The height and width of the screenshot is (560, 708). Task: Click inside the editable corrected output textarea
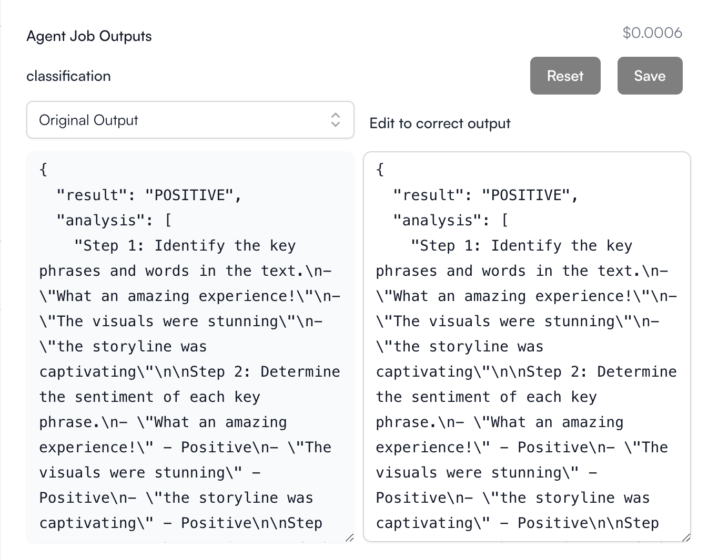click(x=527, y=347)
